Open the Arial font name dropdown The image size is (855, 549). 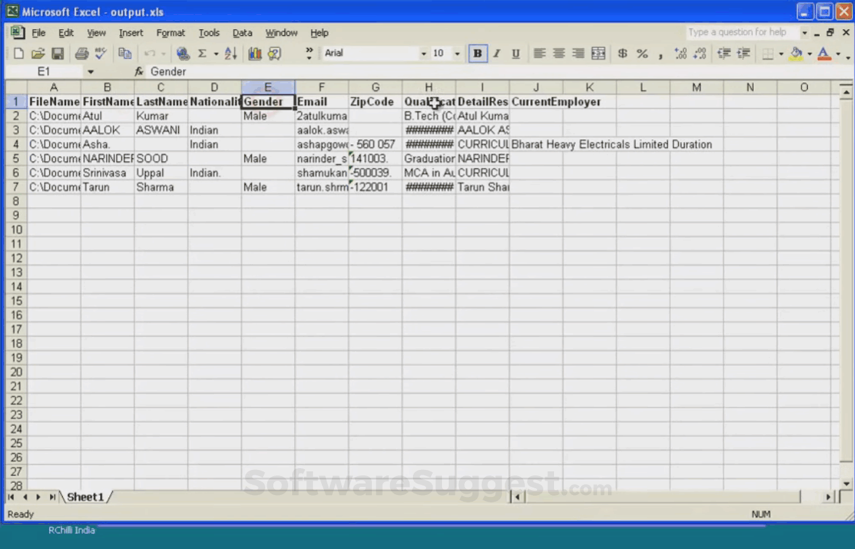tap(424, 53)
